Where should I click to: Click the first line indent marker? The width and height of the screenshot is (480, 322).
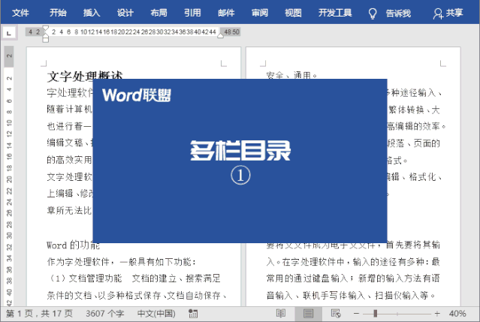[x=46, y=29]
